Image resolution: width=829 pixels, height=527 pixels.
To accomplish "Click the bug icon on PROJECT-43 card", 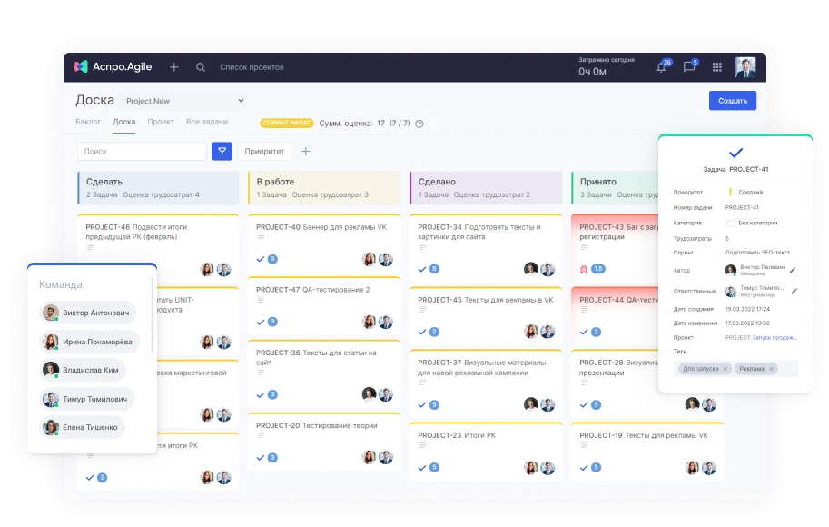I will [584, 269].
